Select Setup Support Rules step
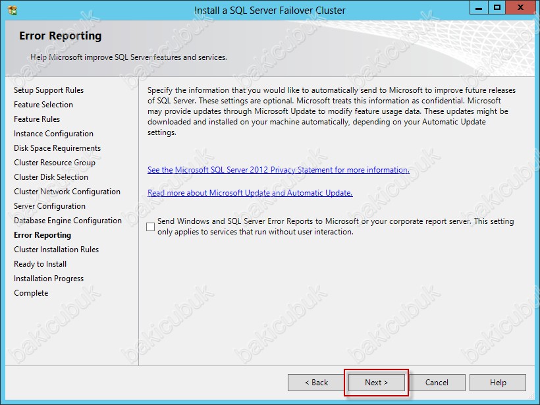 pos(49,90)
